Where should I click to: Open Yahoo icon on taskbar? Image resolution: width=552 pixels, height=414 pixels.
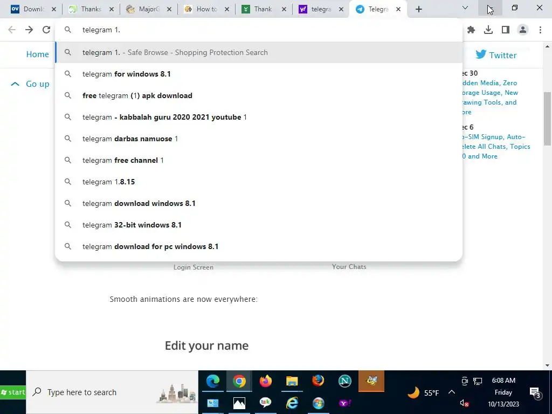(x=344, y=403)
